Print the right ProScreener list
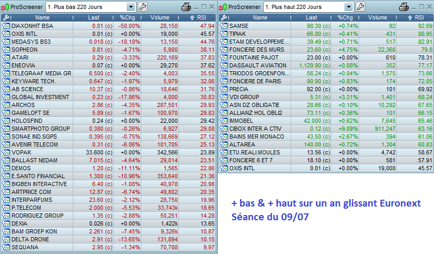434x254 pixels. point(404,7)
